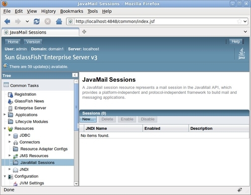Open a new tab with the plus icon
Screen dimensions: 251x195
click(x=84, y=32)
